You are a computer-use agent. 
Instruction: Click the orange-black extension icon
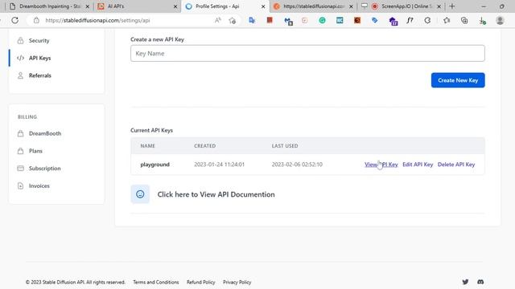(x=357, y=20)
